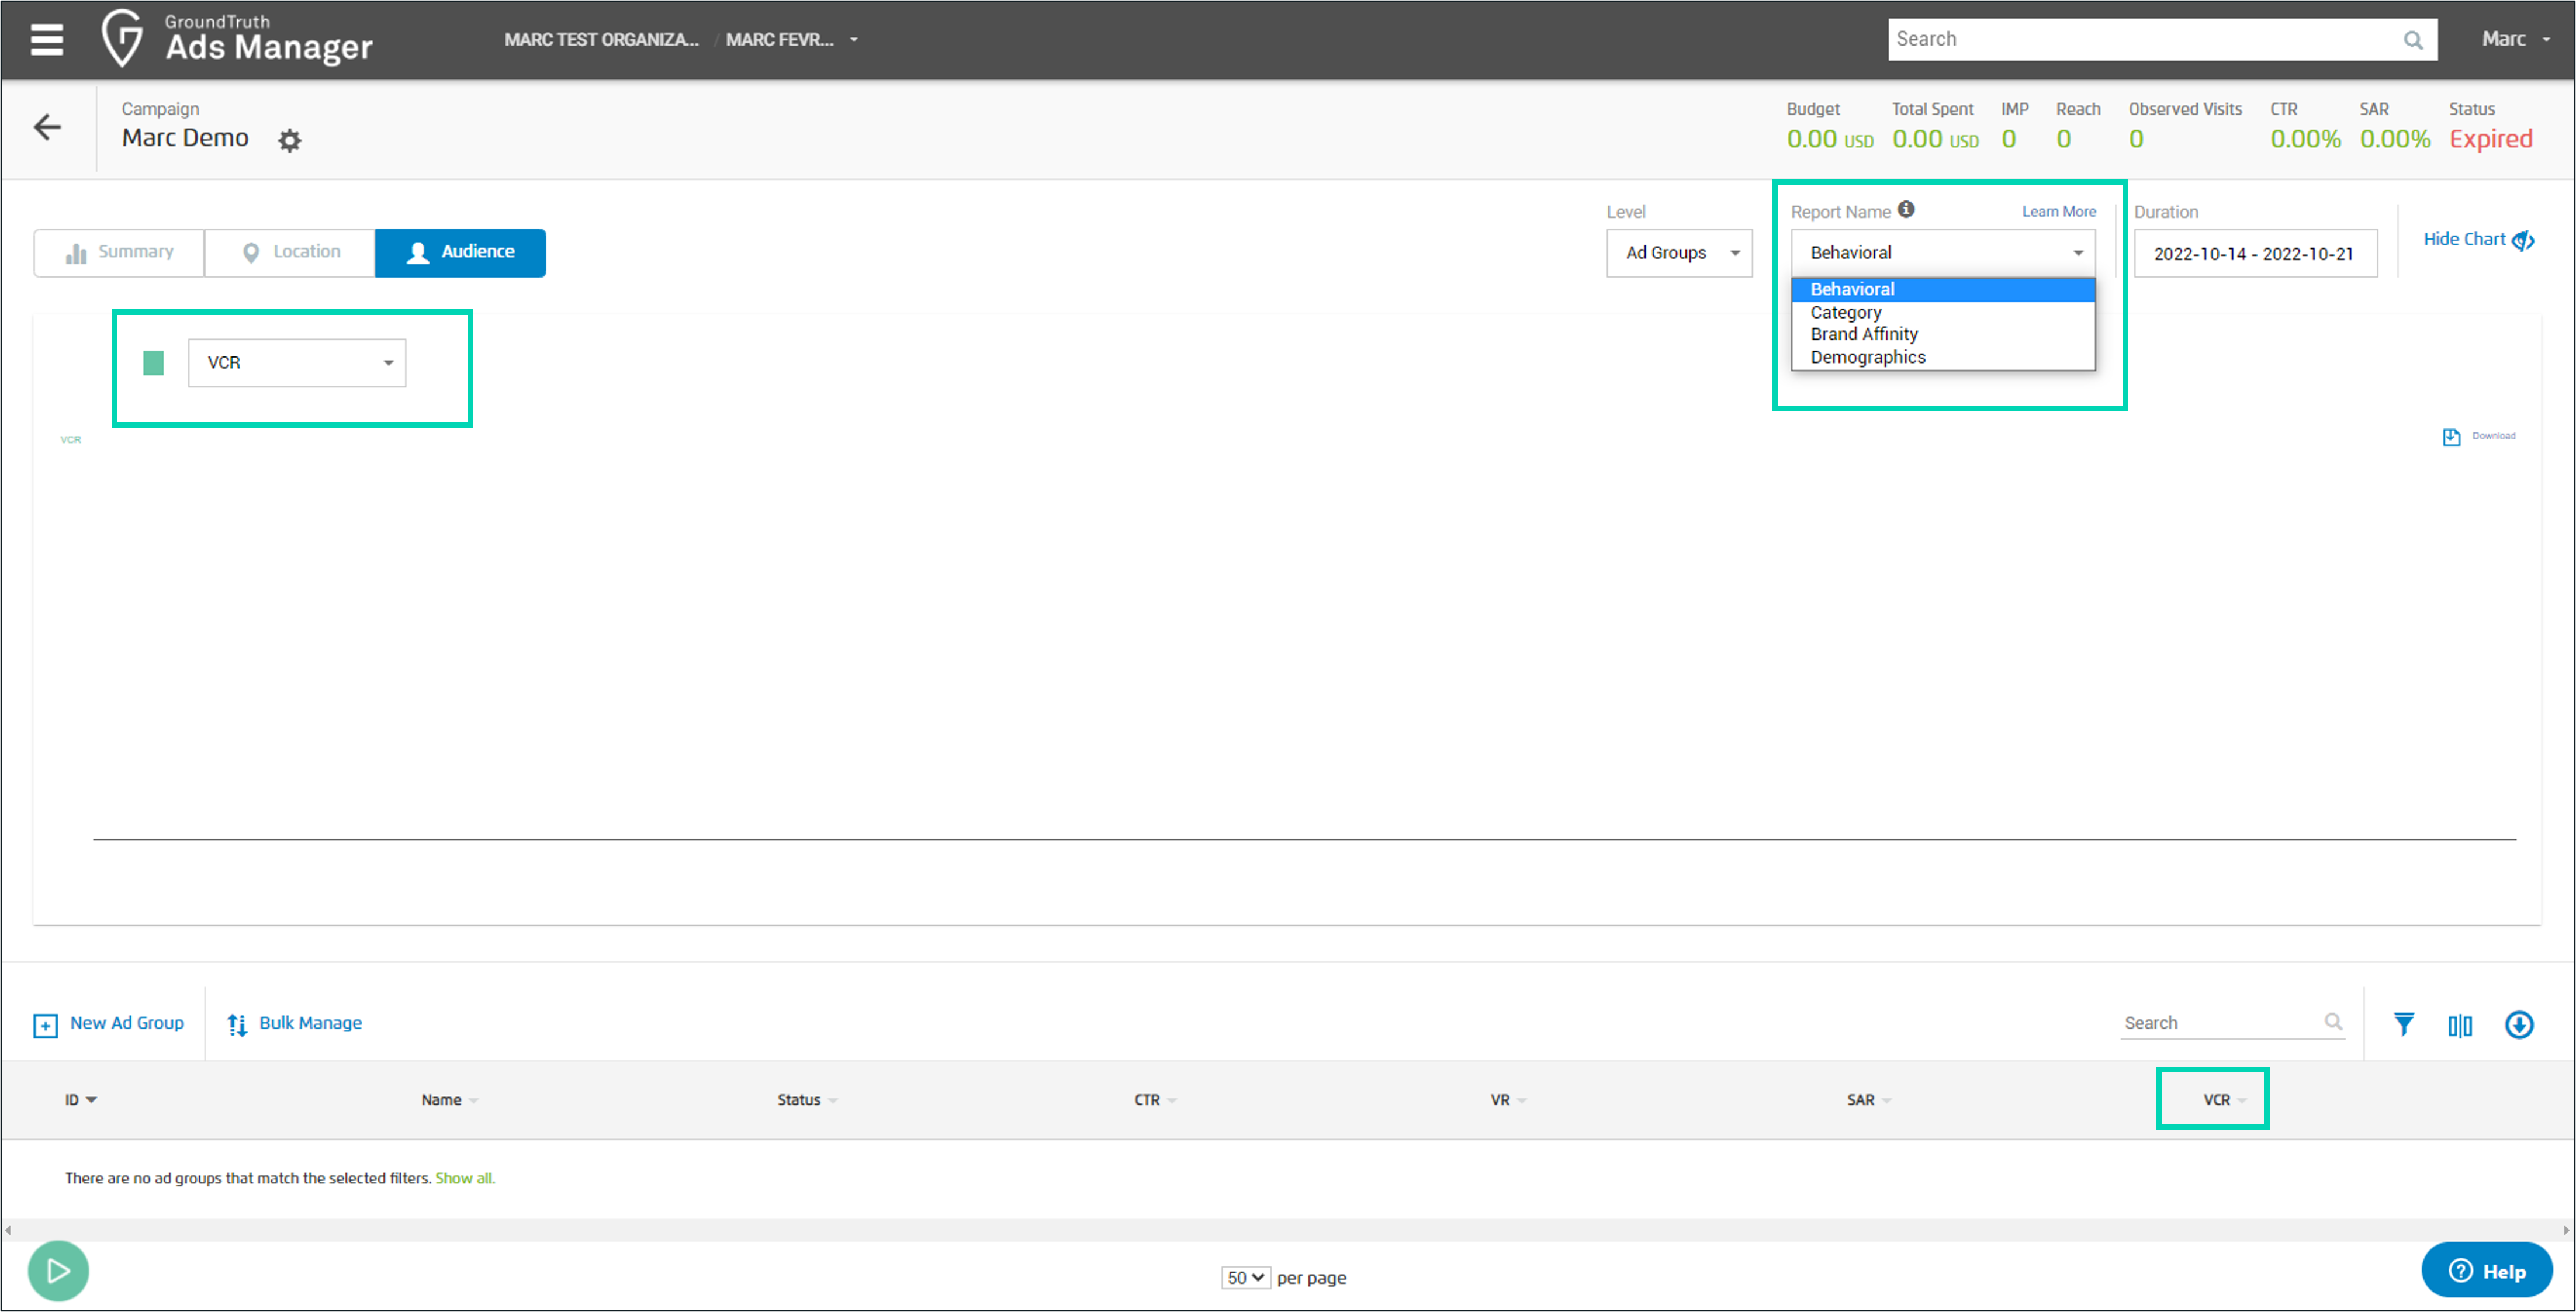Click MARC TEST ORGANIZA... breadcrumb

click(x=601, y=40)
